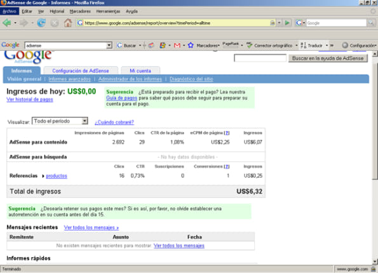The width and height of the screenshot is (378, 273).
Task: Click the productos link under Referencias
Action: pos(57,176)
